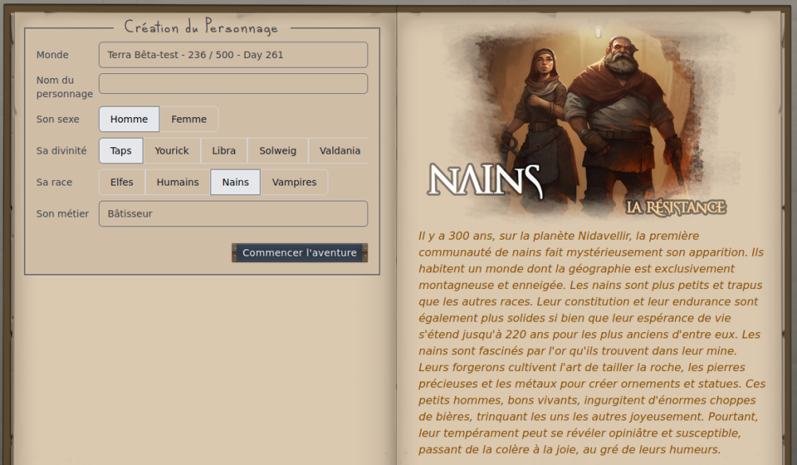Click the large NAINS title logo
This screenshot has height=465, width=797.
coord(485,180)
